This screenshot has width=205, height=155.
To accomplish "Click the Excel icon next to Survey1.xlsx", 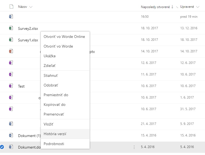I will tap(11, 40).
